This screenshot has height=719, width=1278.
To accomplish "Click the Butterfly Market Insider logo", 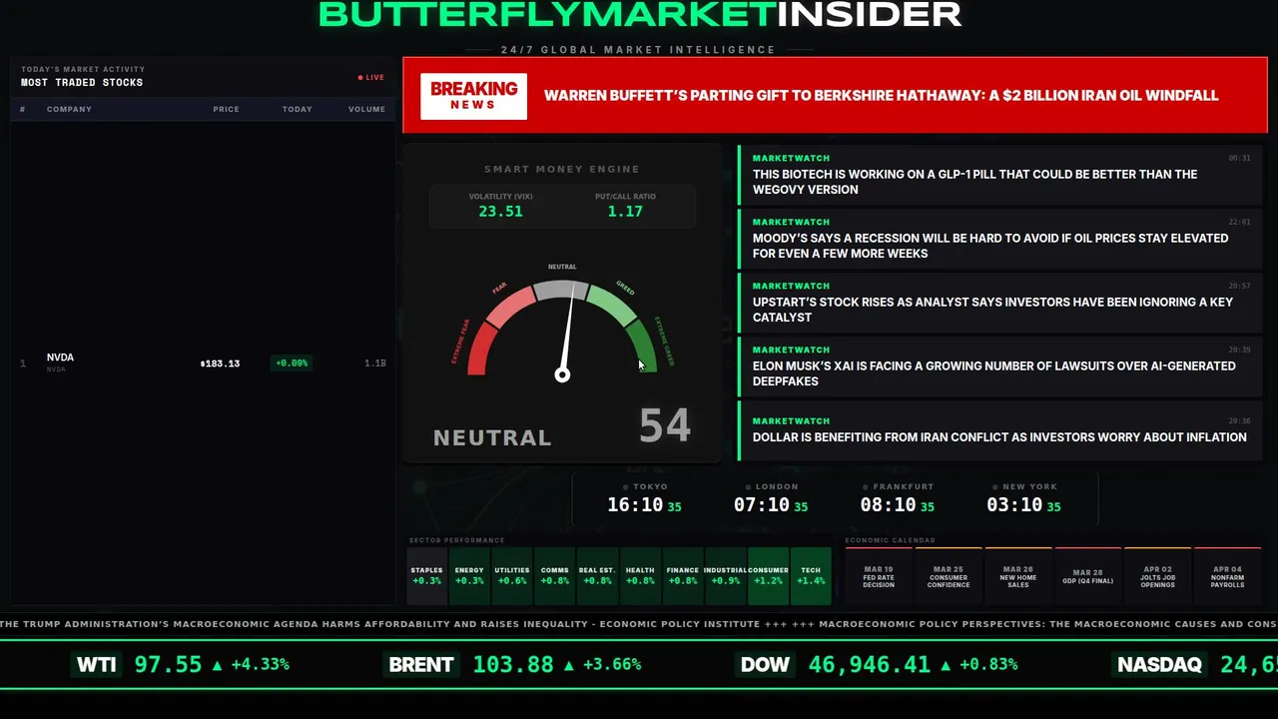I will pyautogui.click(x=640, y=14).
